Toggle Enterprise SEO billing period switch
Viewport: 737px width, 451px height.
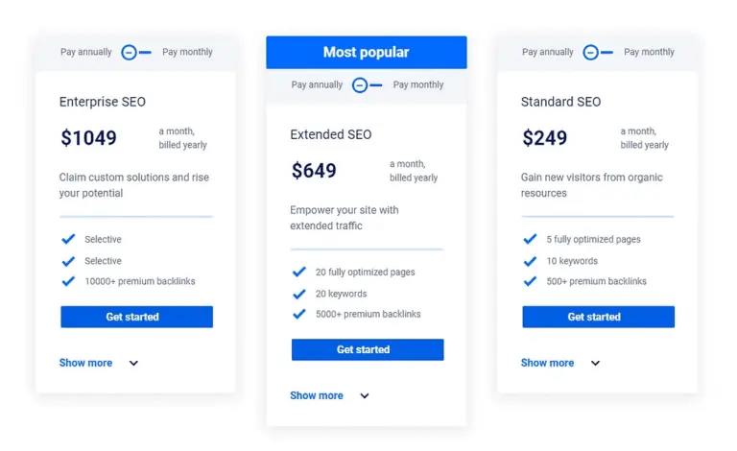(x=136, y=52)
